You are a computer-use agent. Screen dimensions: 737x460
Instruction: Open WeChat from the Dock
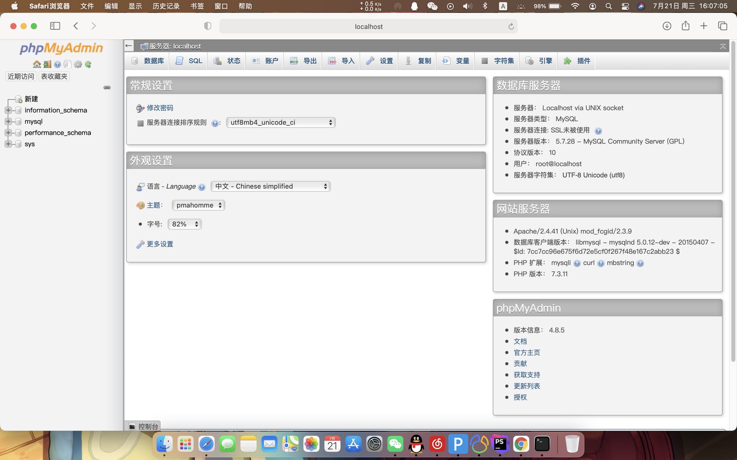click(x=395, y=444)
